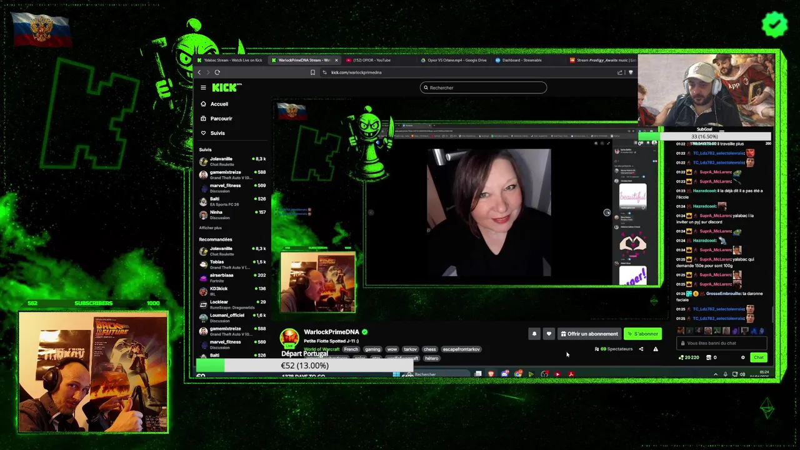The height and width of the screenshot is (450, 800).
Task: Open Ninha channel under Suivis
Action: pyautogui.click(x=232, y=214)
